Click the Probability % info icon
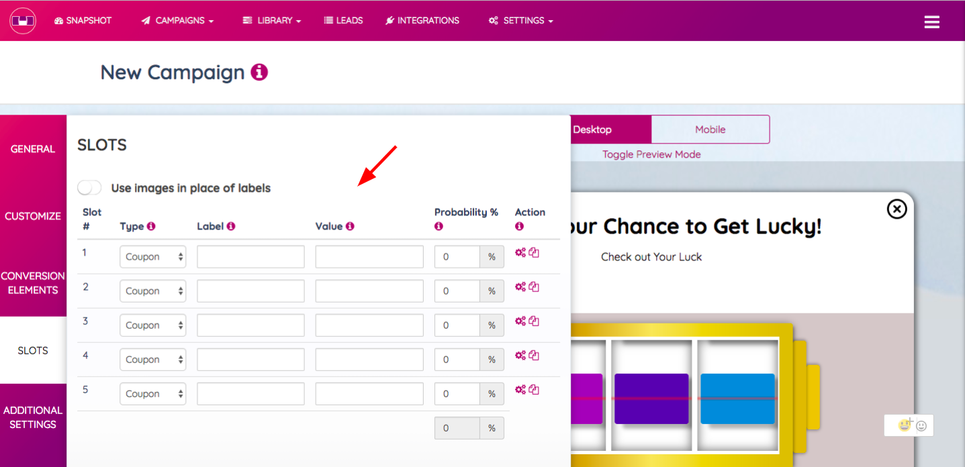This screenshot has width=965, height=467. click(439, 226)
